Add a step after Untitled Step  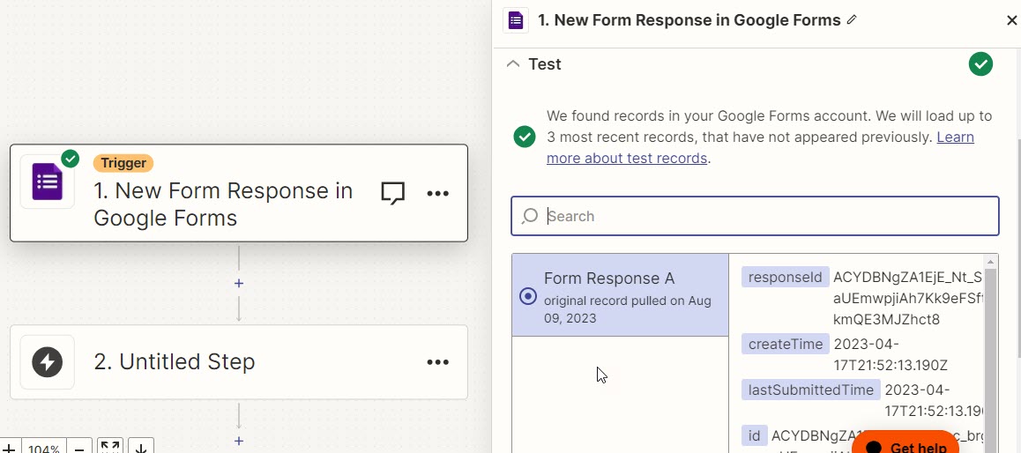[x=239, y=441]
